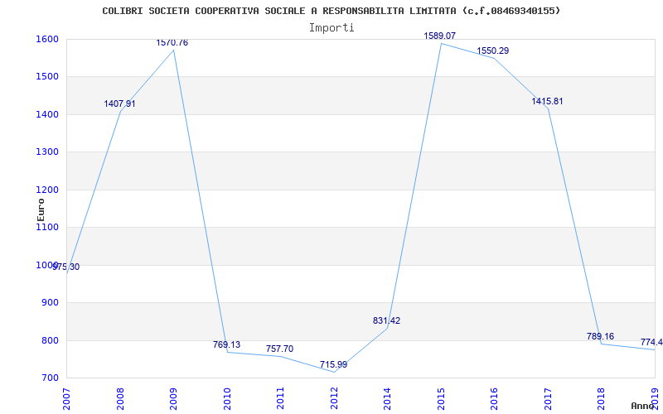Click y-axis value 1400
The height and width of the screenshot is (414, 663).
(47, 114)
